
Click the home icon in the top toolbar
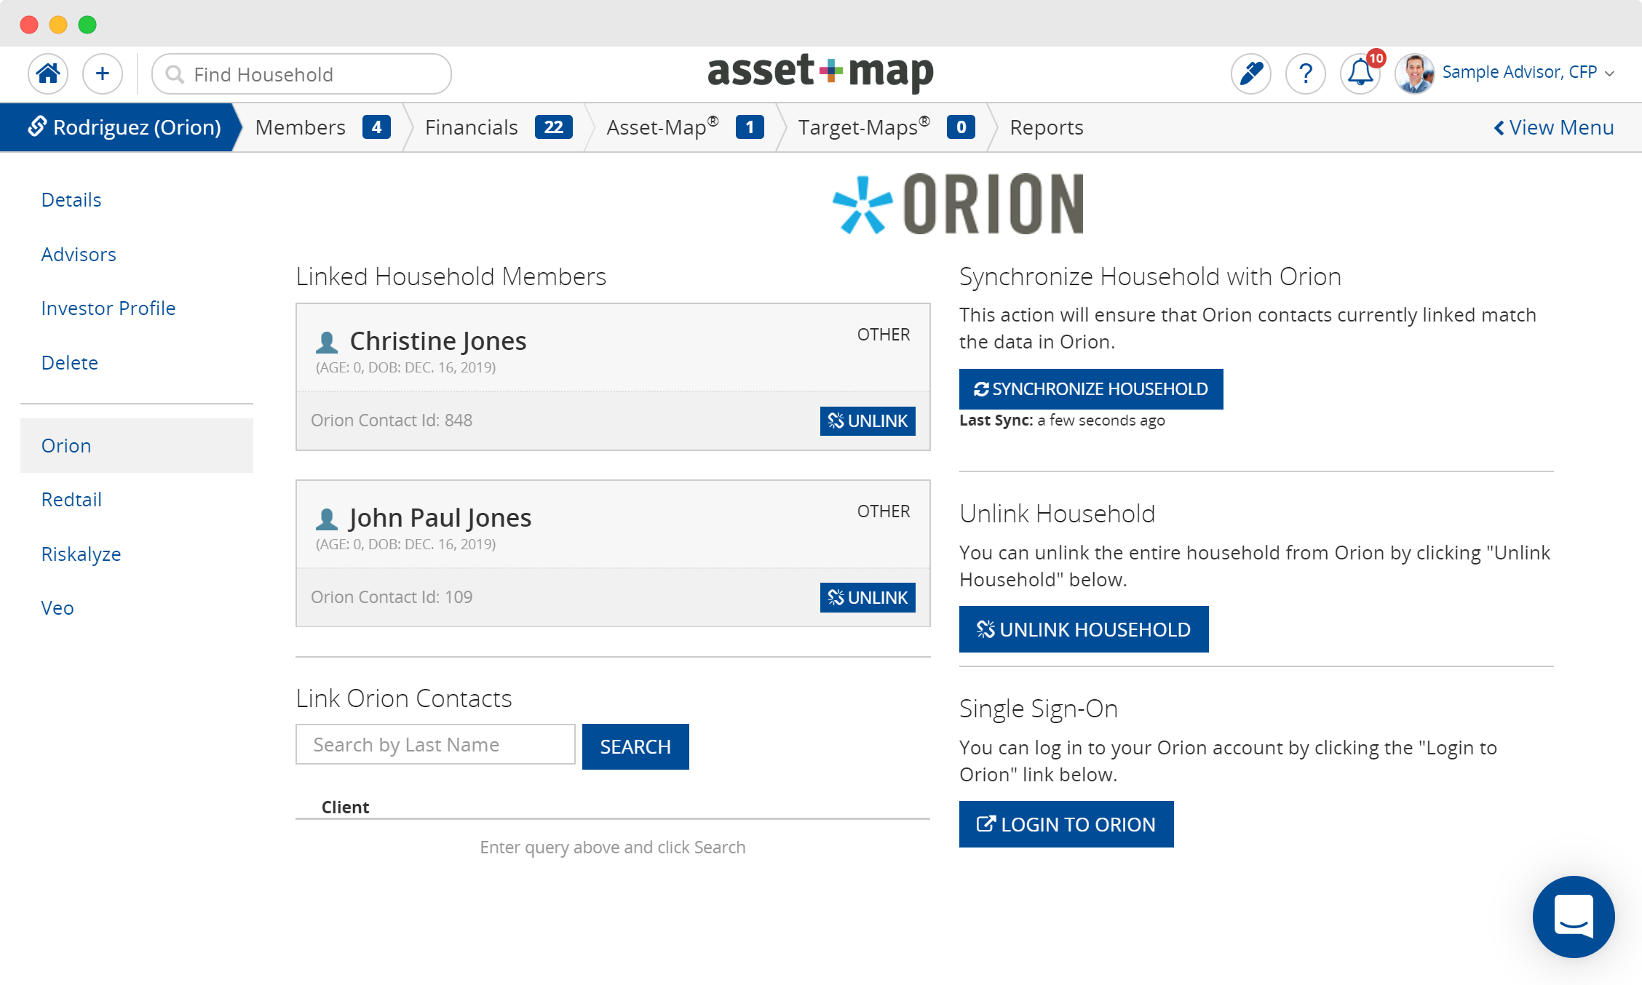47,73
